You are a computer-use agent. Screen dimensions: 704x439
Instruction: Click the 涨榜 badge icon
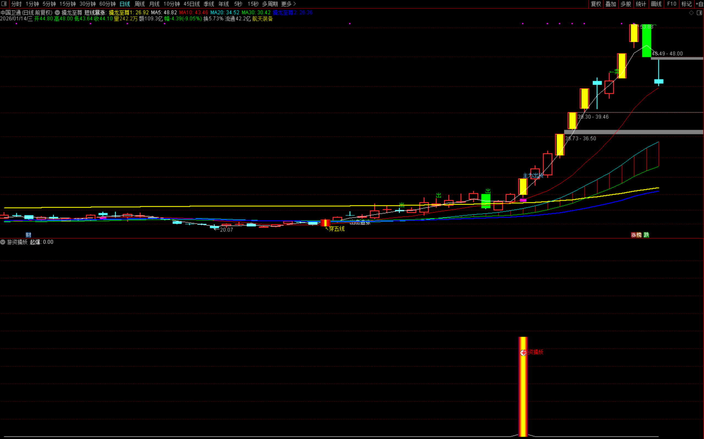[636, 235]
